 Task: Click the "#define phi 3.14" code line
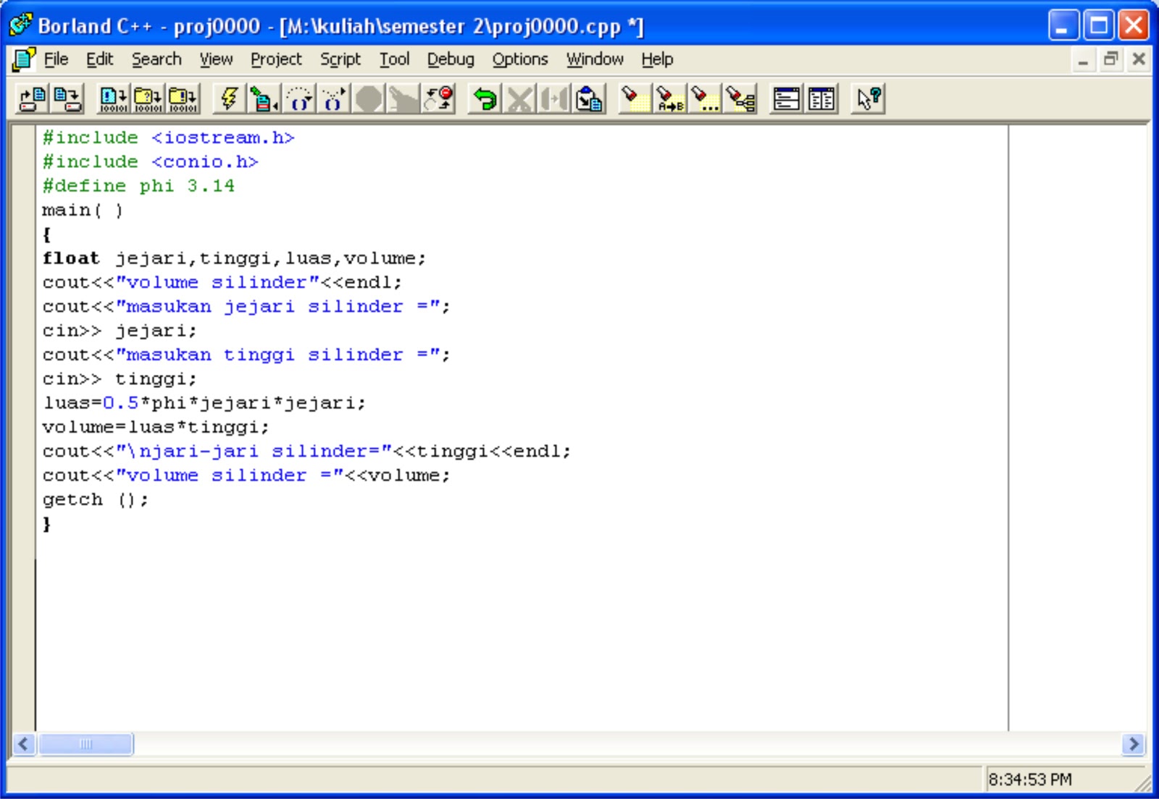click(138, 186)
